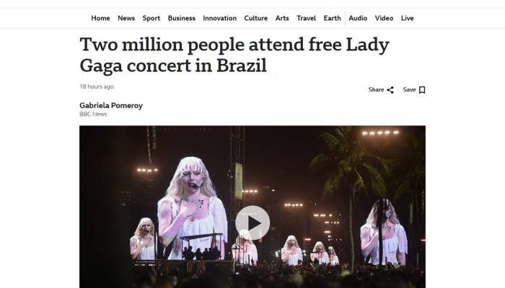Viewport: 505px width, 288px height.
Task: Open author Gabriela Pomeroy's byline
Action: 111,105
